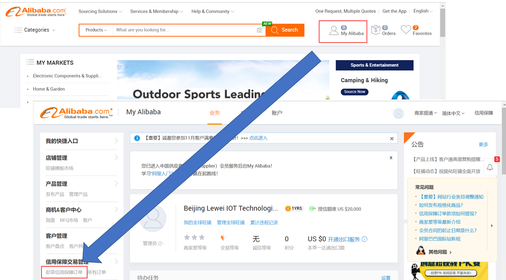Click 更多 in the 公告 panel
The width and height of the screenshot is (506, 280).
click(x=483, y=145)
